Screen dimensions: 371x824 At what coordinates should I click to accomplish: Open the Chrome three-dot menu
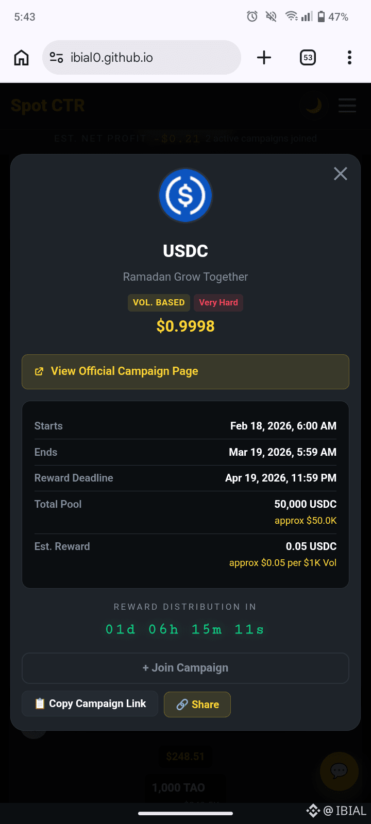pyautogui.click(x=349, y=57)
